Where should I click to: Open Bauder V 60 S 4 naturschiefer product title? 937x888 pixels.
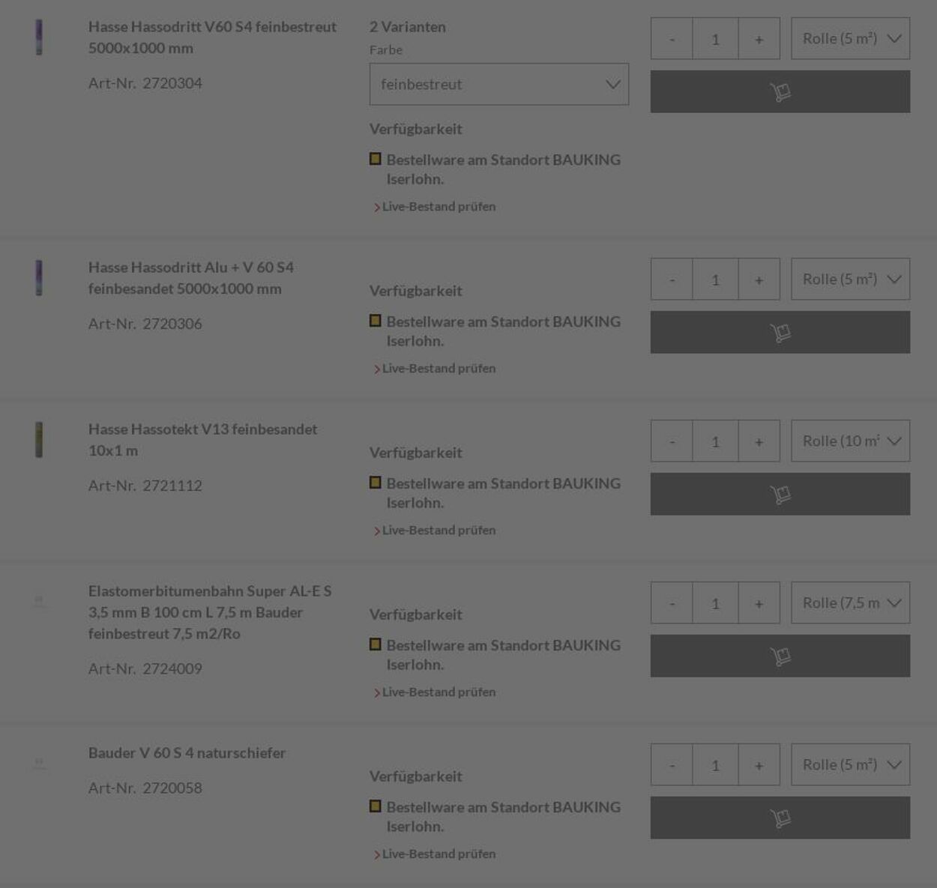click(187, 752)
